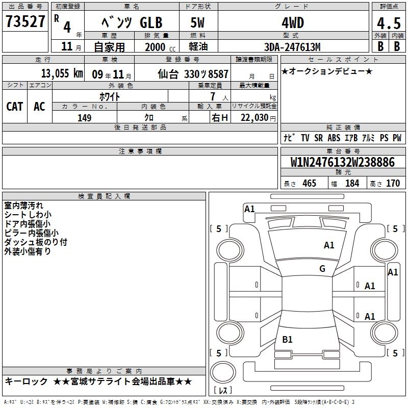Screen dimensions: 408x408
Task: Select the 事務局よりご案内 header bar
Action: click(x=104, y=371)
